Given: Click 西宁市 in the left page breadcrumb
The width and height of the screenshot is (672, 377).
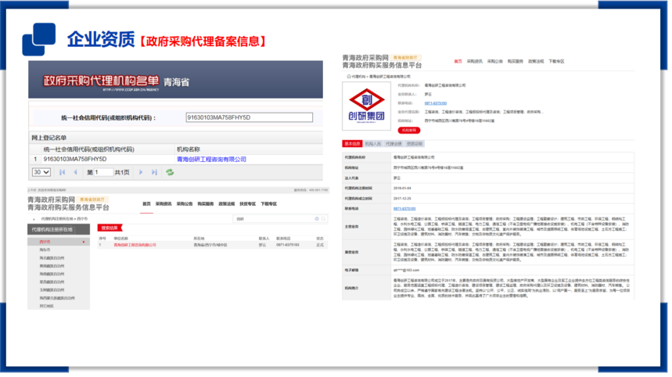Looking at the screenshot, I should [x=82, y=219].
